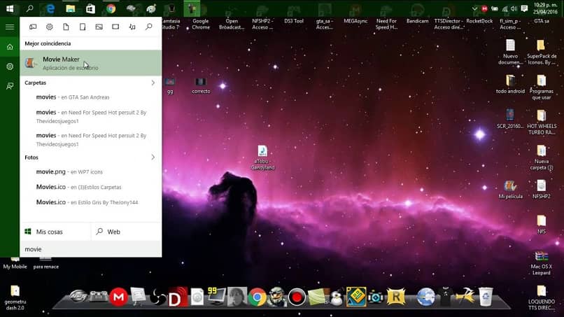Image resolution: width=564 pixels, height=317 pixels.
Task: Open the red record button dock icon
Action: 297,297
